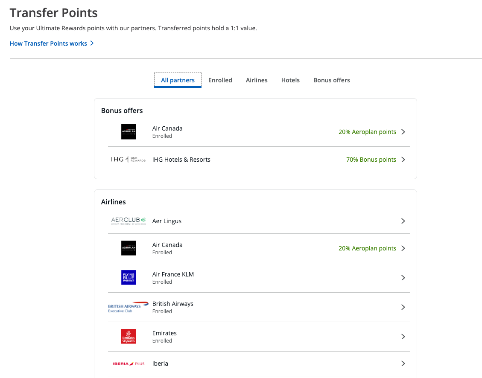The height and width of the screenshot is (378, 482).
Task: Open Air France KLM details with the arrow
Action: [403, 277]
